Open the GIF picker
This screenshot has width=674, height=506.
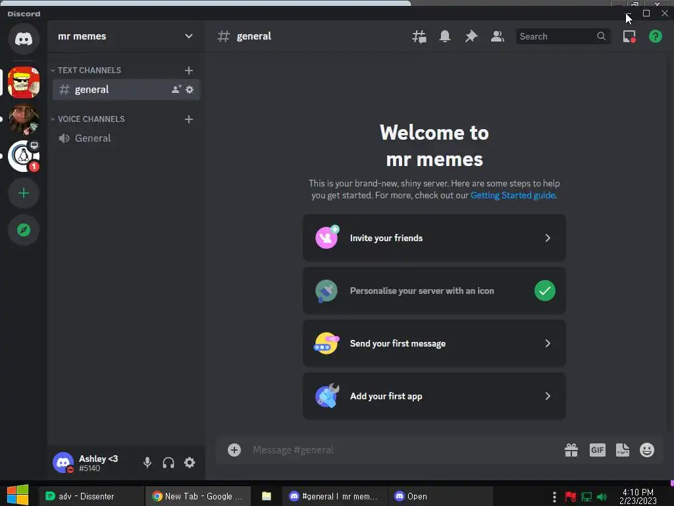pyautogui.click(x=598, y=450)
